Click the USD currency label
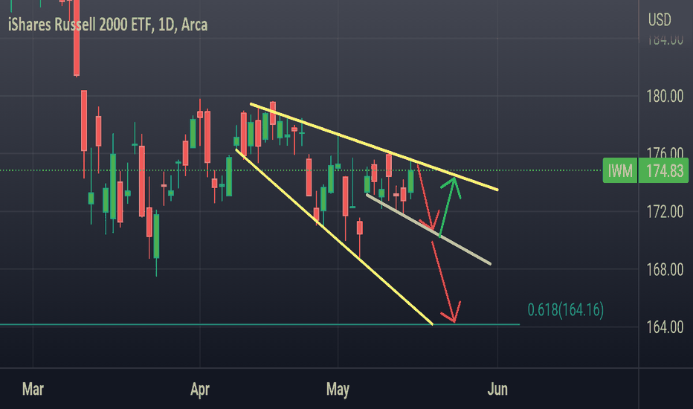This screenshot has width=693, height=409. pos(660,20)
